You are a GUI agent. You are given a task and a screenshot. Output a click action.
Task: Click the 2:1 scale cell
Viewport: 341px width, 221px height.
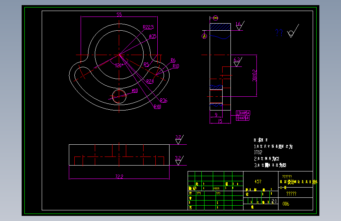point(274,201)
